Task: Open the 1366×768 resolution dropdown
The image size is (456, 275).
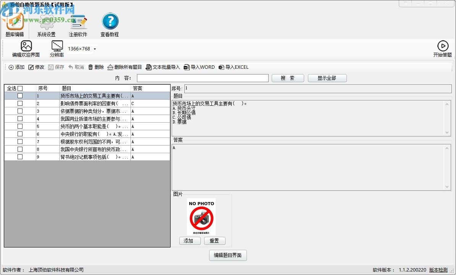Action: pyautogui.click(x=94, y=49)
